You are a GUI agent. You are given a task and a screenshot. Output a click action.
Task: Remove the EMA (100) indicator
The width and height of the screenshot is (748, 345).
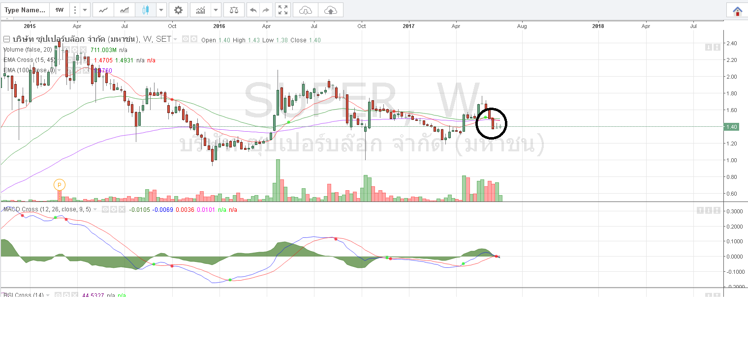click(x=86, y=70)
